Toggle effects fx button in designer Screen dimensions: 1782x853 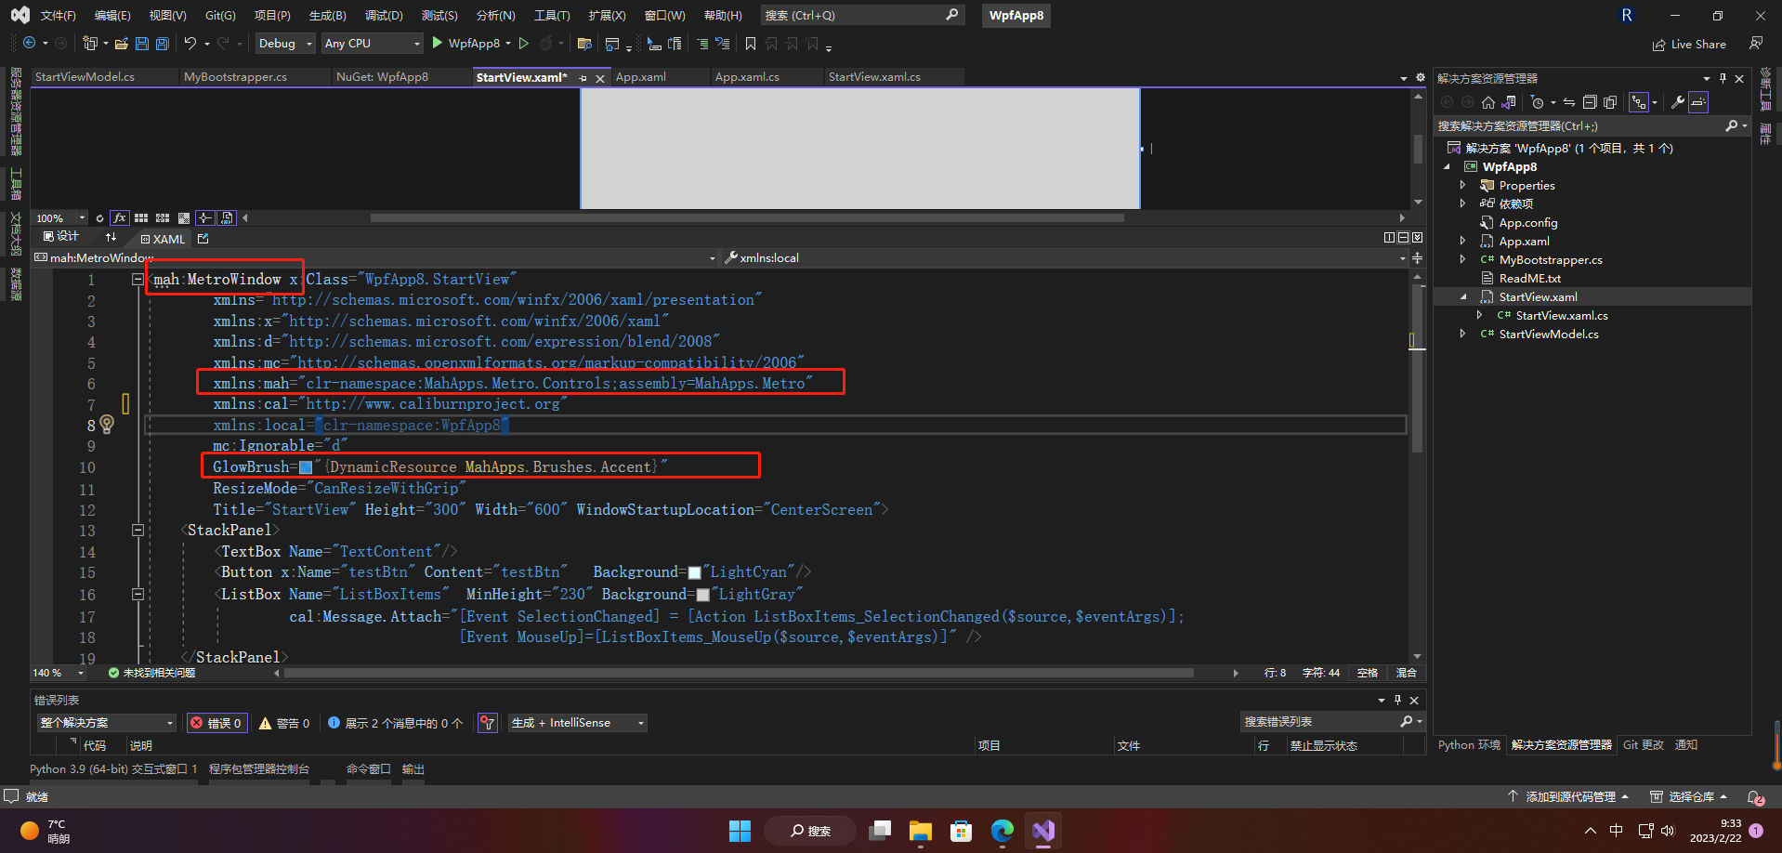120,218
